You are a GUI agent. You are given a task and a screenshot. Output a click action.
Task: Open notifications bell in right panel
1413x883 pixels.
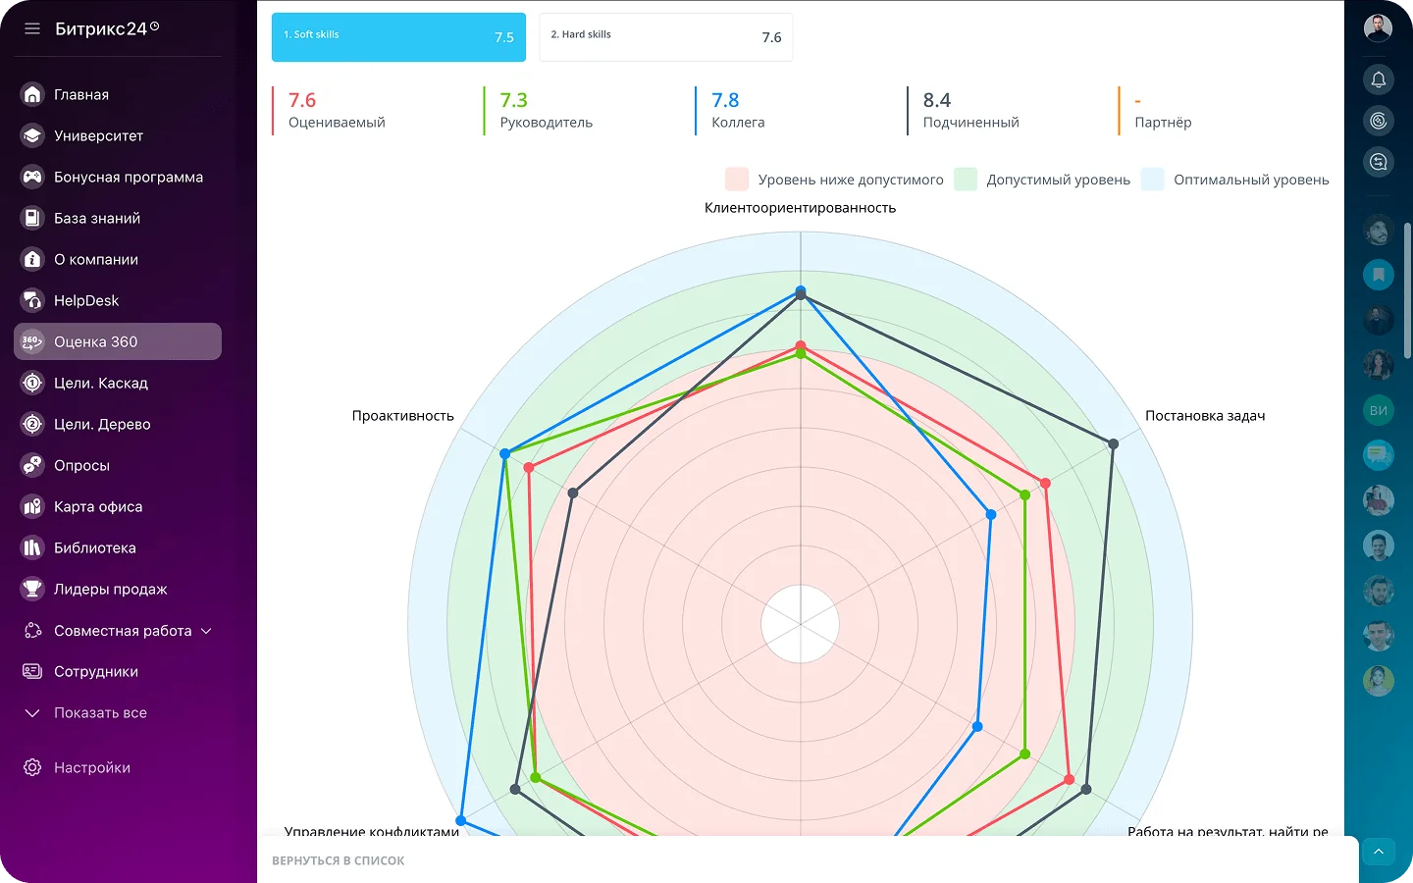1379,78
